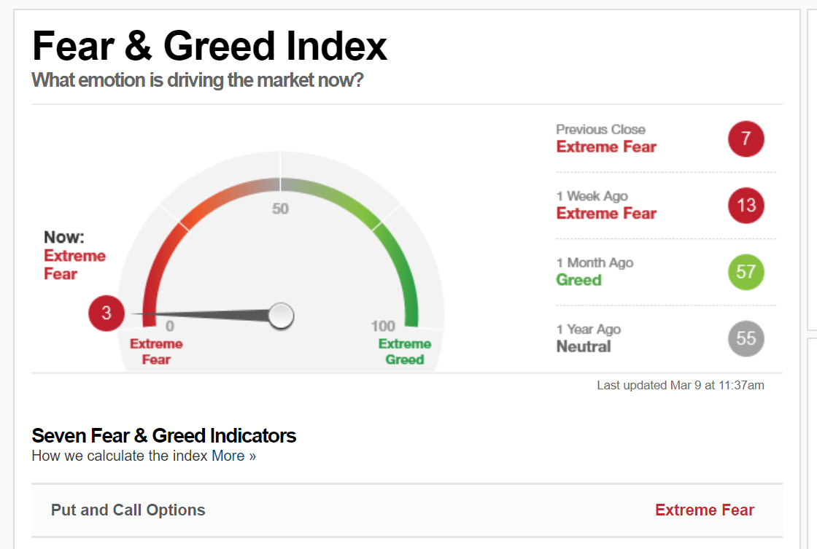This screenshot has width=817, height=549.
Task: Click the white needle pivot circle
Action: [x=281, y=316]
